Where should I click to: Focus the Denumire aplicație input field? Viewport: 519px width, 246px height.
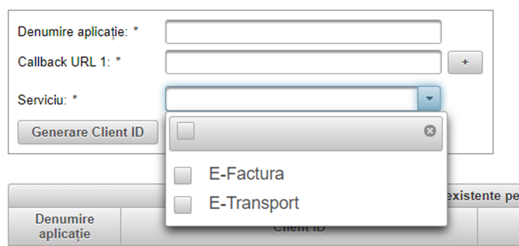[303, 32]
